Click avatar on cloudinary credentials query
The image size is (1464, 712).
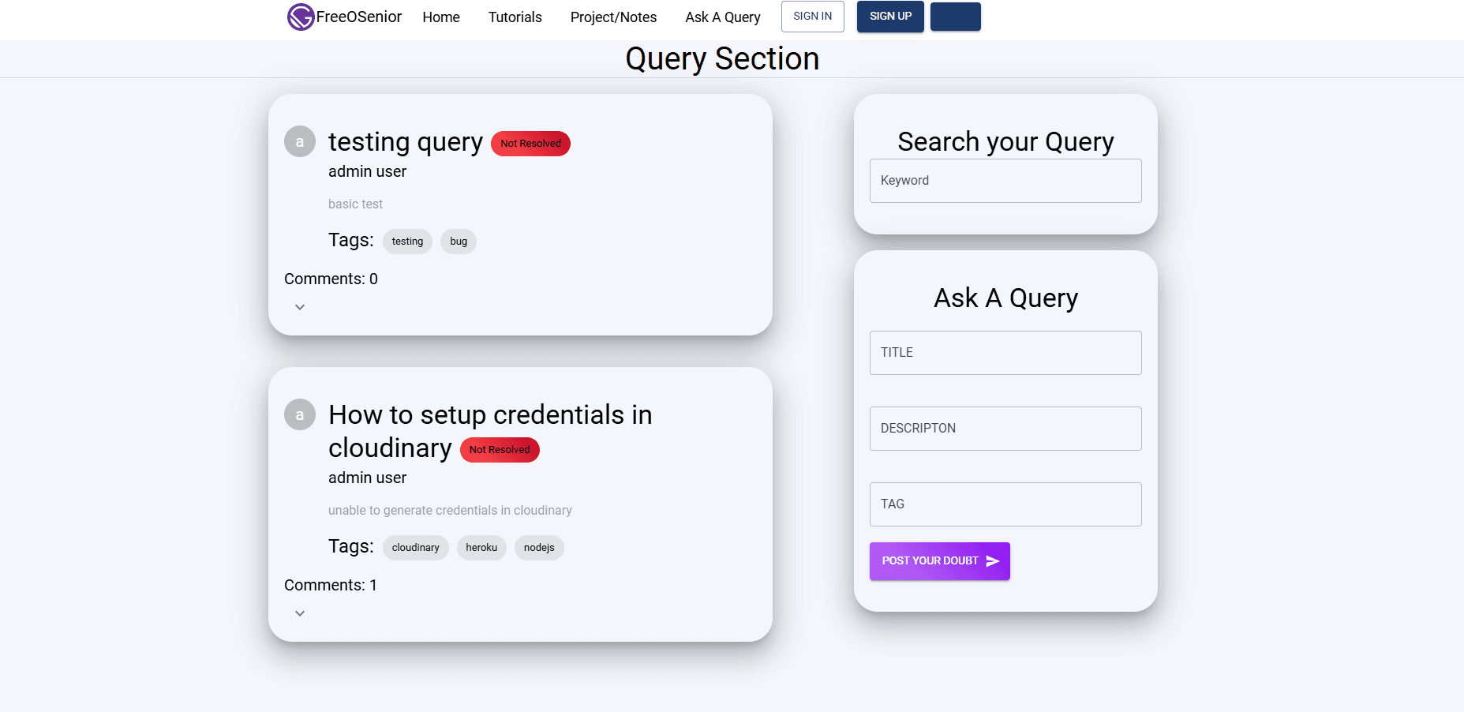click(300, 414)
